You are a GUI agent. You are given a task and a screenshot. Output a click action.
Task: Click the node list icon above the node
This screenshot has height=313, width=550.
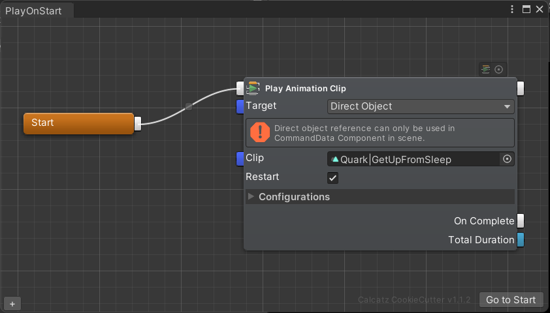[x=486, y=69]
